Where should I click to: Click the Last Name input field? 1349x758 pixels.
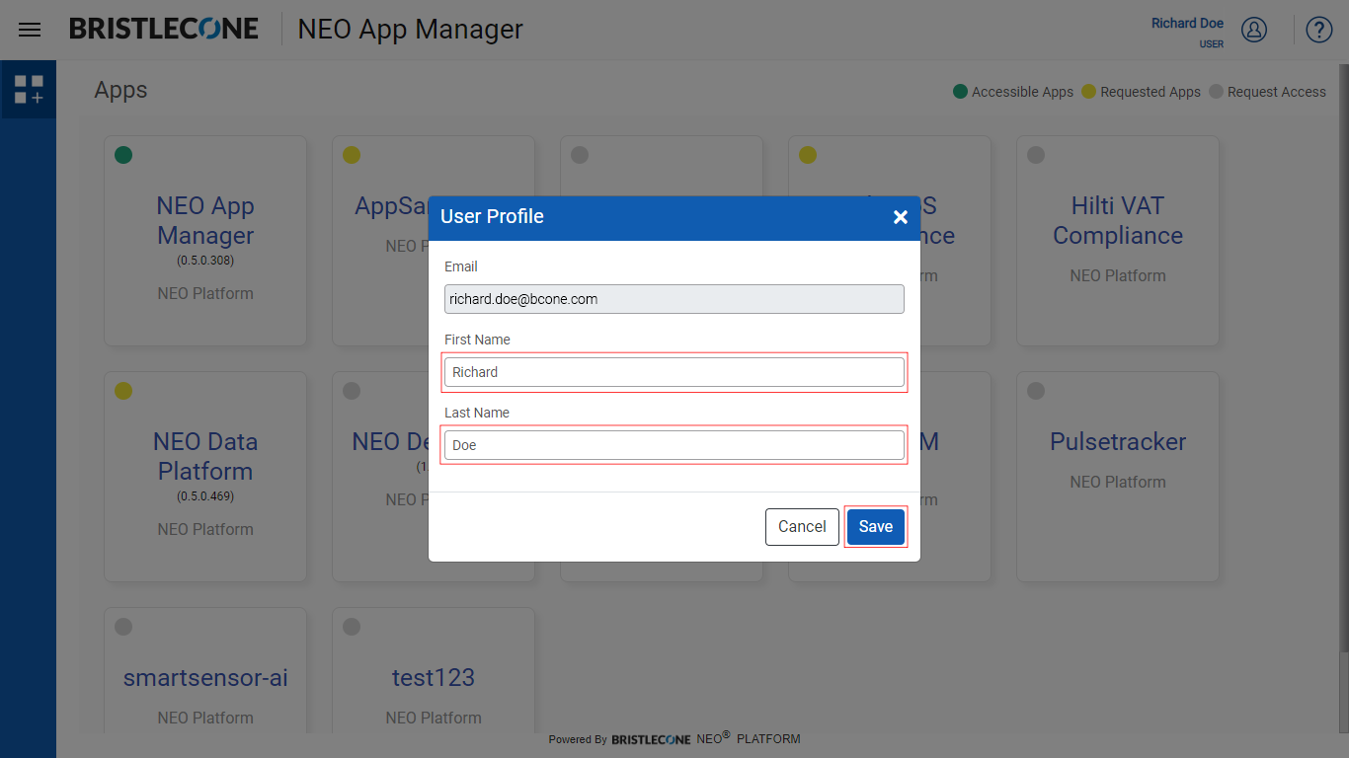[x=674, y=445]
